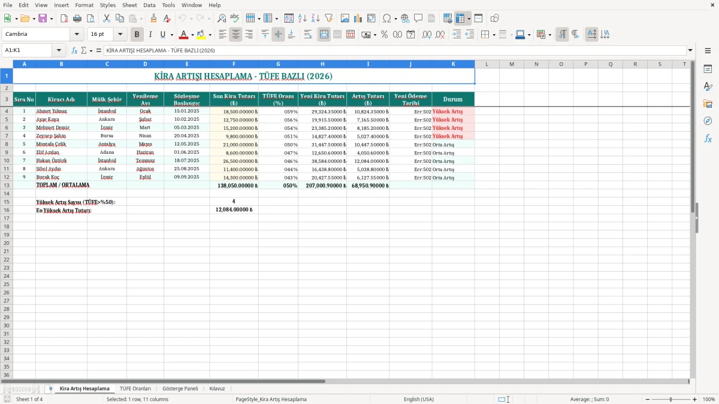Click the Name Box field showing A1:K1
This screenshot has height=404, width=719.
pyautogui.click(x=28, y=50)
